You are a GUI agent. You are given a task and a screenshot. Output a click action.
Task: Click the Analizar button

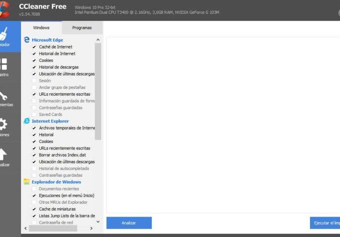pyautogui.click(x=129, y=223)
